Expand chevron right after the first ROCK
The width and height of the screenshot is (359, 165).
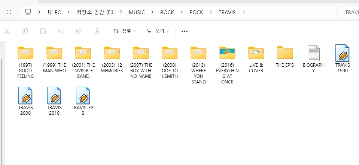pyautogui.click(x=182, y=12)
